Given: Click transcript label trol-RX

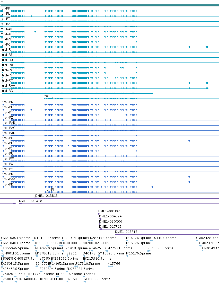Looking at the screenshot, I should (x=7, y=70).
